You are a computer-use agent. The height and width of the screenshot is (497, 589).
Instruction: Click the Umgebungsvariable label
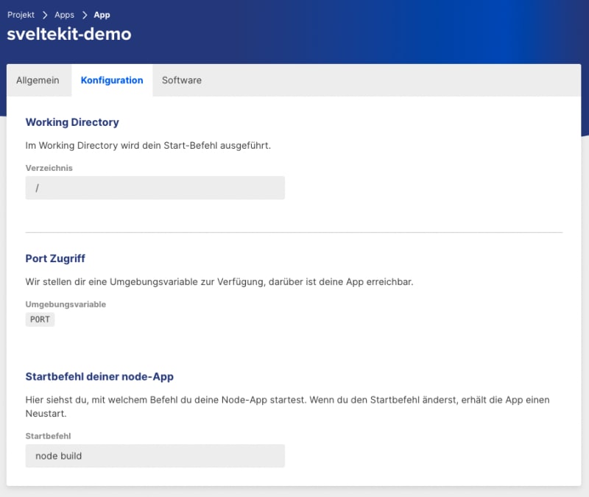(x=66, y=304)
